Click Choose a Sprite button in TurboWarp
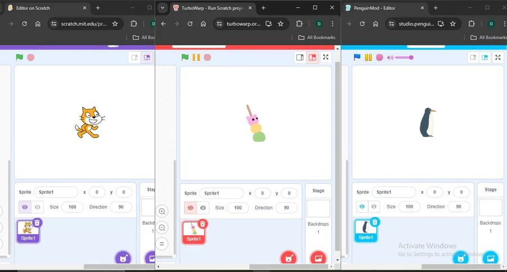This screenshot has height=272, width=507. [288, 258]
